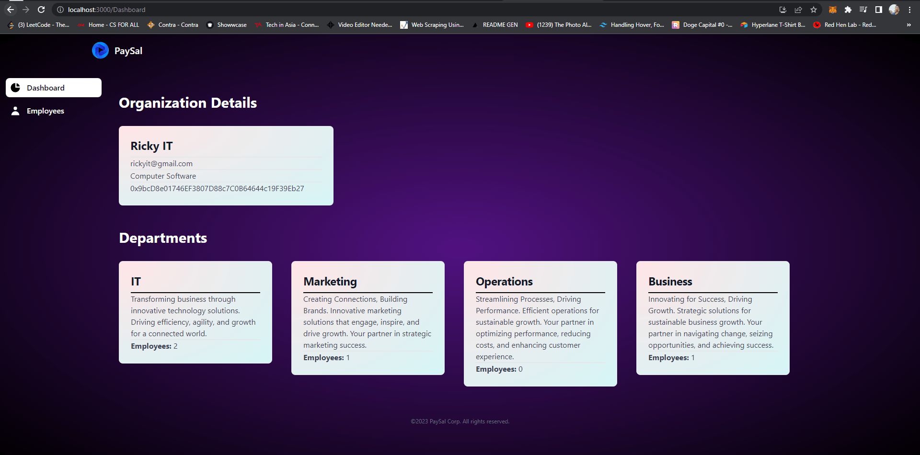Click the Dashboard pie chart icon
This screenshot has height=455, width=920.
click(x=15, y=88)
